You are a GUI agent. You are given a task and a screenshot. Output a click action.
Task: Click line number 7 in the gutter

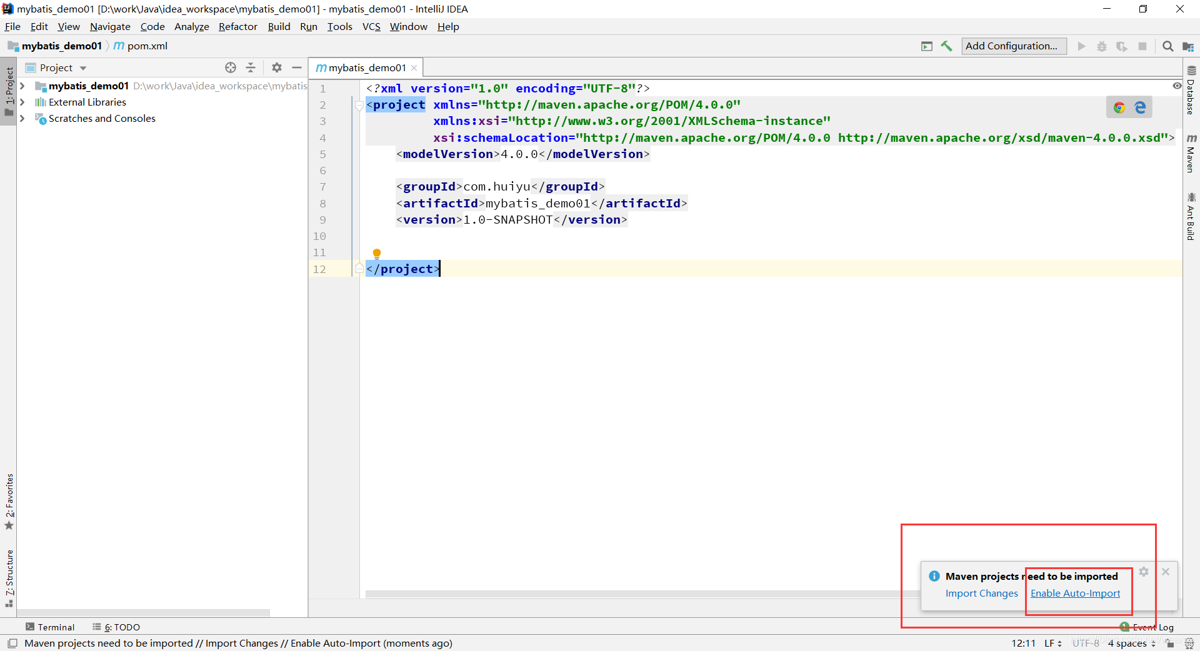coord(323,187)
